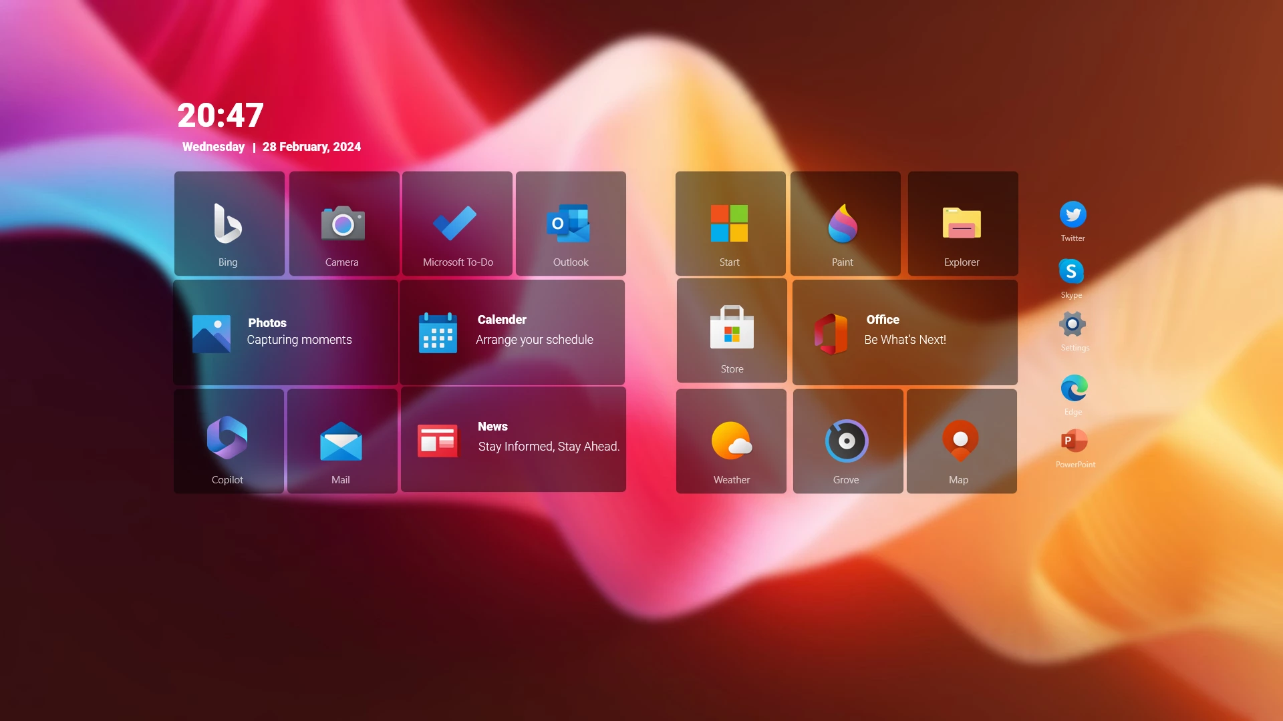
Task: Open Microsoft To-Do tile
Action: [457, 224]
